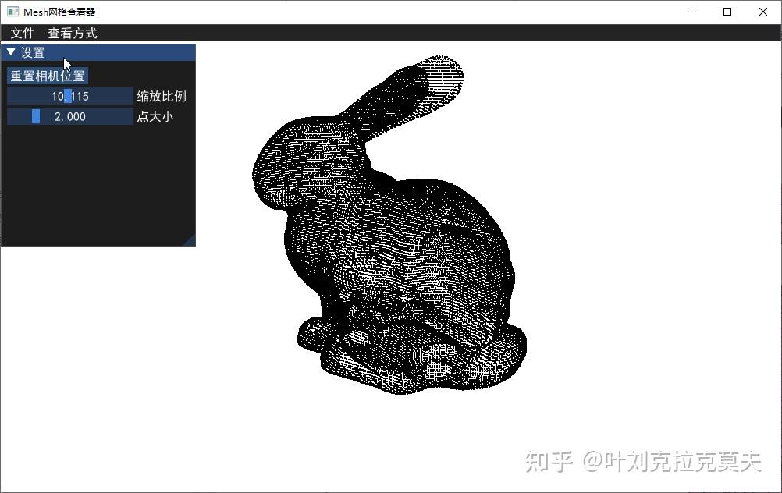Viewport: 782px width, 493px height.
Task: Minimize the Mesh viewer window
Action: click(691, 12)
